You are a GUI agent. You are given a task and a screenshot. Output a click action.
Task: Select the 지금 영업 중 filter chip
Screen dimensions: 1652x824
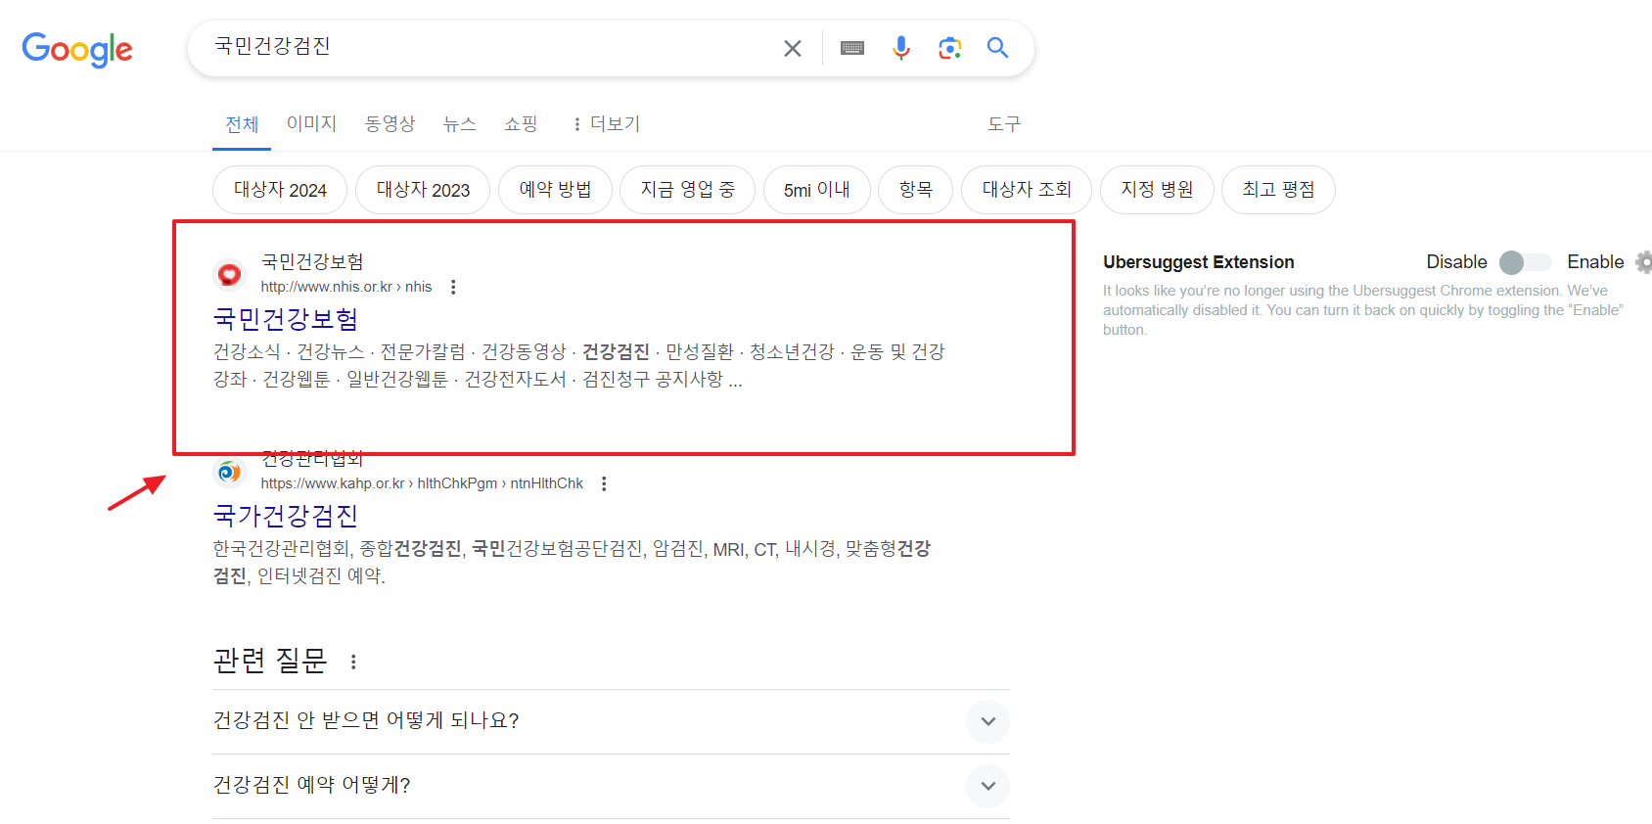click(687, 190)
